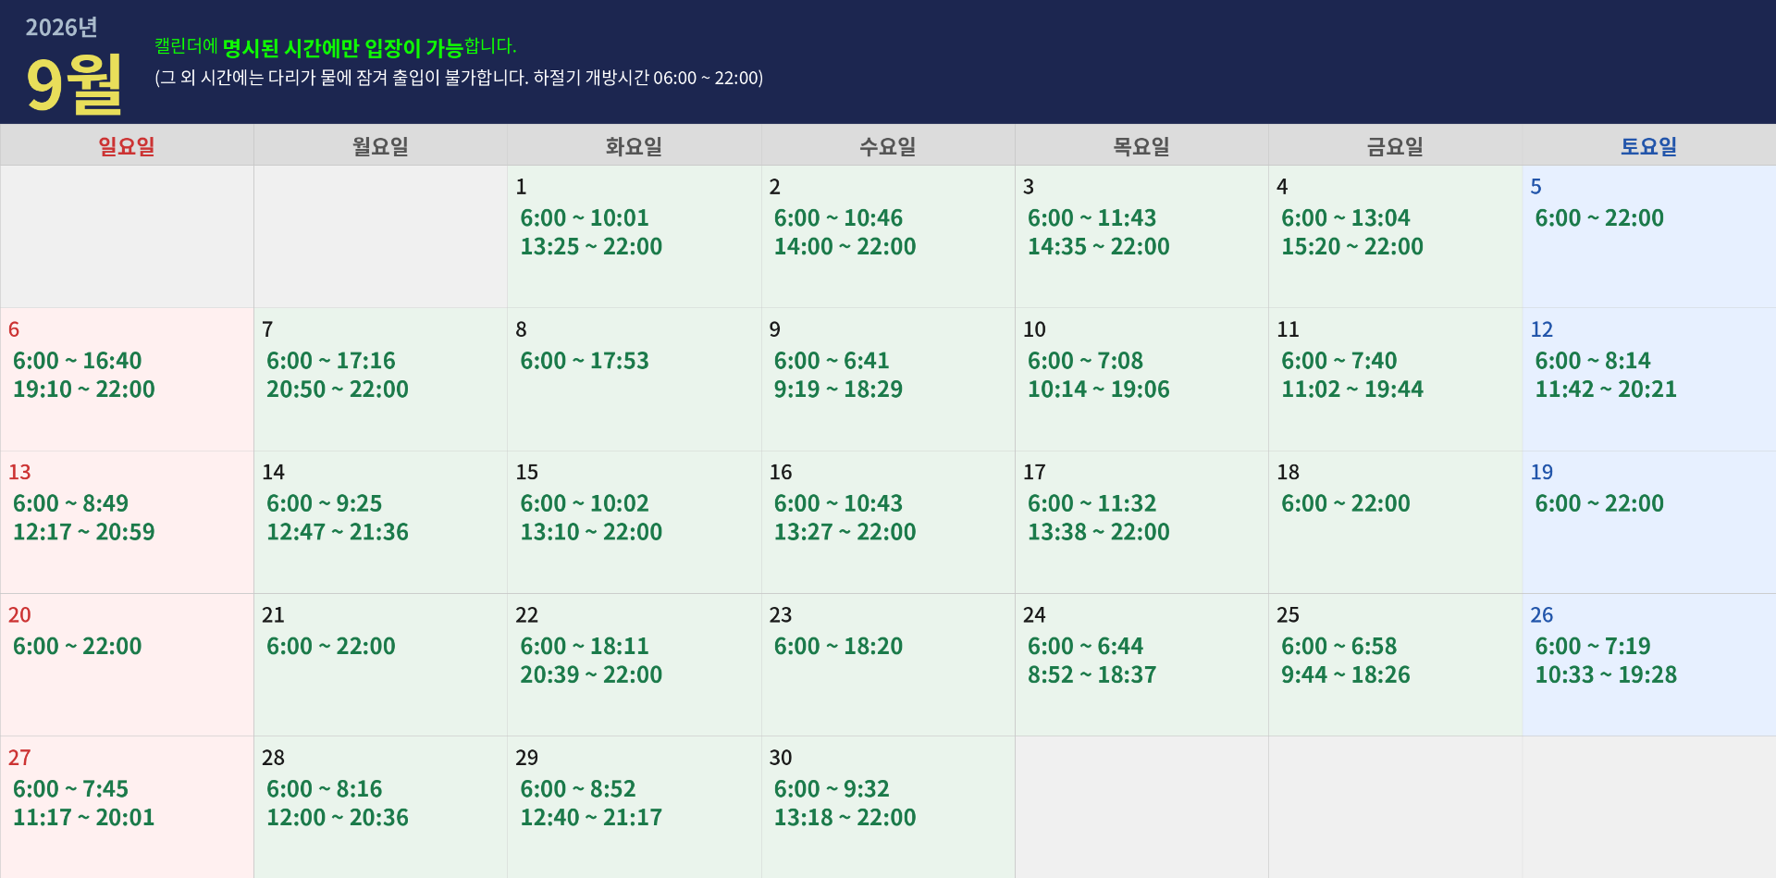Select the 6:00 ~ 17:53 time entry

pyautogui.click(x=585, y=361)
